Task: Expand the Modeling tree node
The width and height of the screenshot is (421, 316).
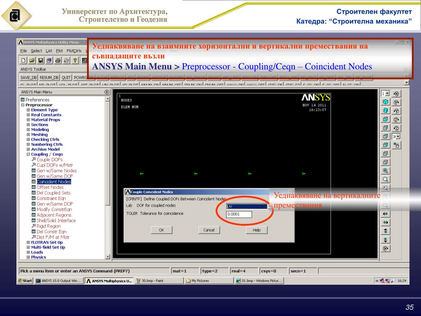Action: [x=28, y=130]
